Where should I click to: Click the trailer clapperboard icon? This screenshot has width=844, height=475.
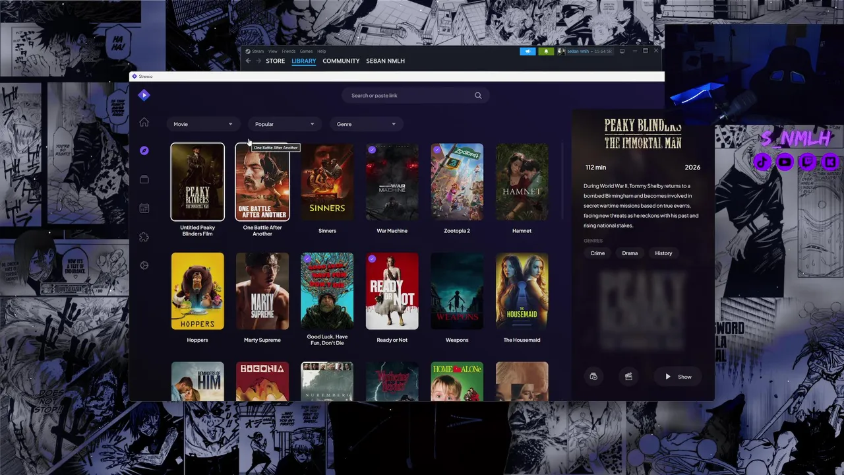628,377
